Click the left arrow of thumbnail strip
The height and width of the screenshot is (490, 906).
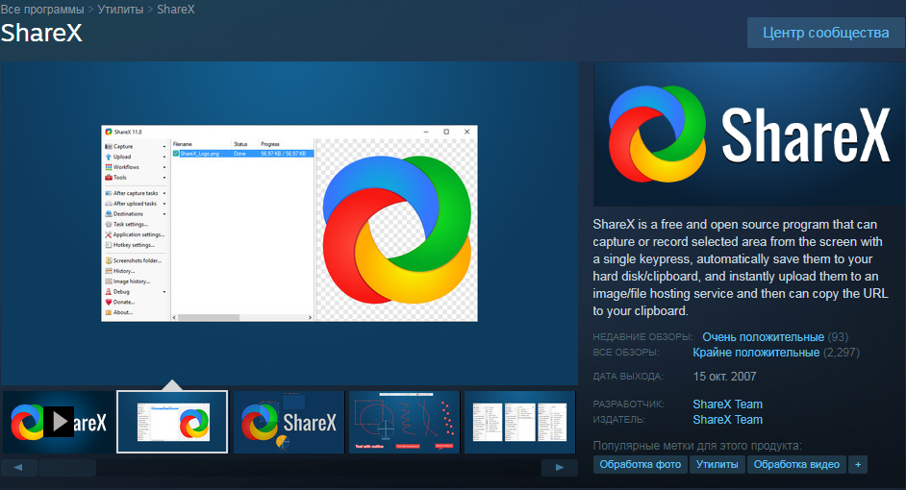tap(18, 468)
